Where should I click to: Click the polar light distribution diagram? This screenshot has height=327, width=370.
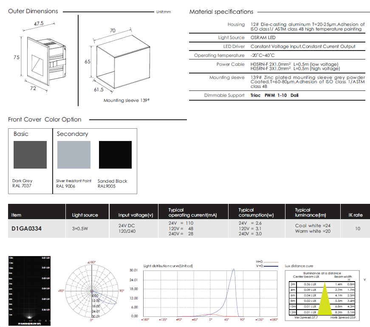91,291
